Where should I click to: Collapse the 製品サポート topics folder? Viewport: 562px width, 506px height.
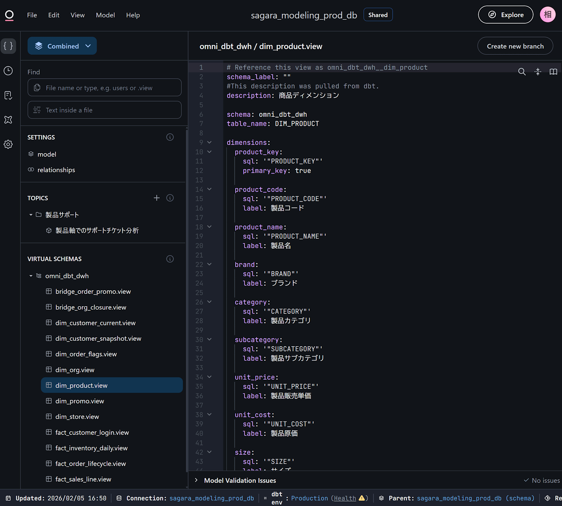coord(31,215)
